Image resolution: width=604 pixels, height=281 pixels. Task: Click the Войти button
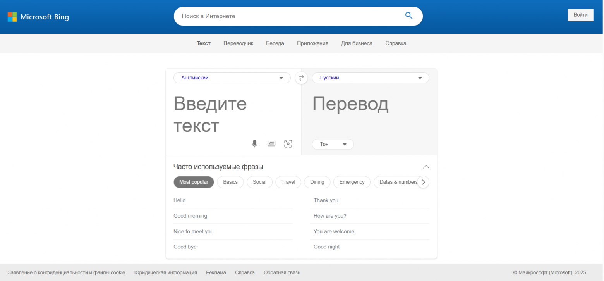(x=580, y=15)
